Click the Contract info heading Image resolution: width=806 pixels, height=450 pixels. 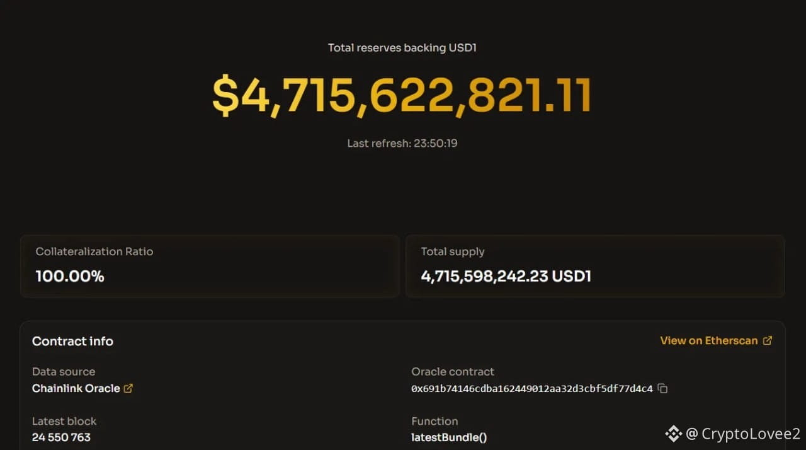point(72,341)
